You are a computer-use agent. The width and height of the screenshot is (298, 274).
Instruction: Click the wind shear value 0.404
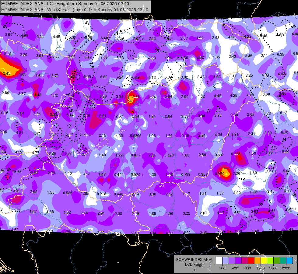[119, 175]
